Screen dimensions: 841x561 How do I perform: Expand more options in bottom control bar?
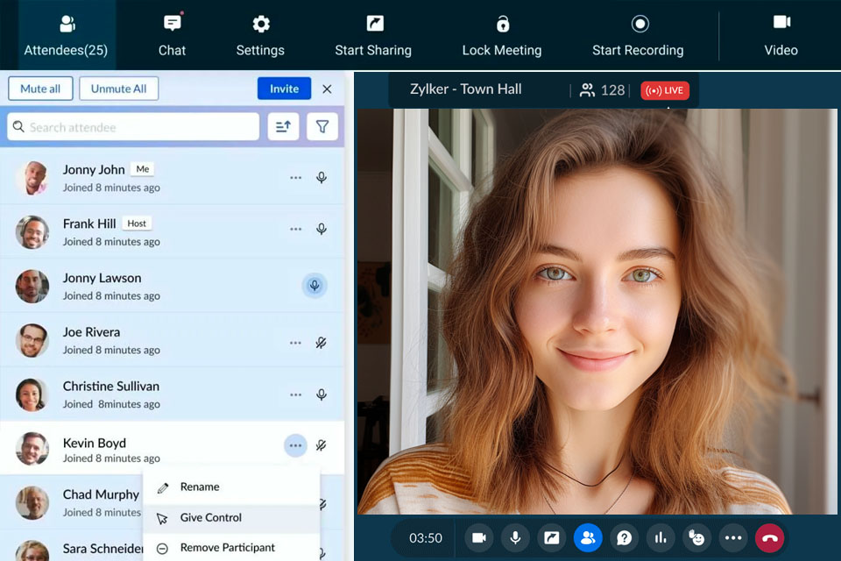(x=733, y=537)
